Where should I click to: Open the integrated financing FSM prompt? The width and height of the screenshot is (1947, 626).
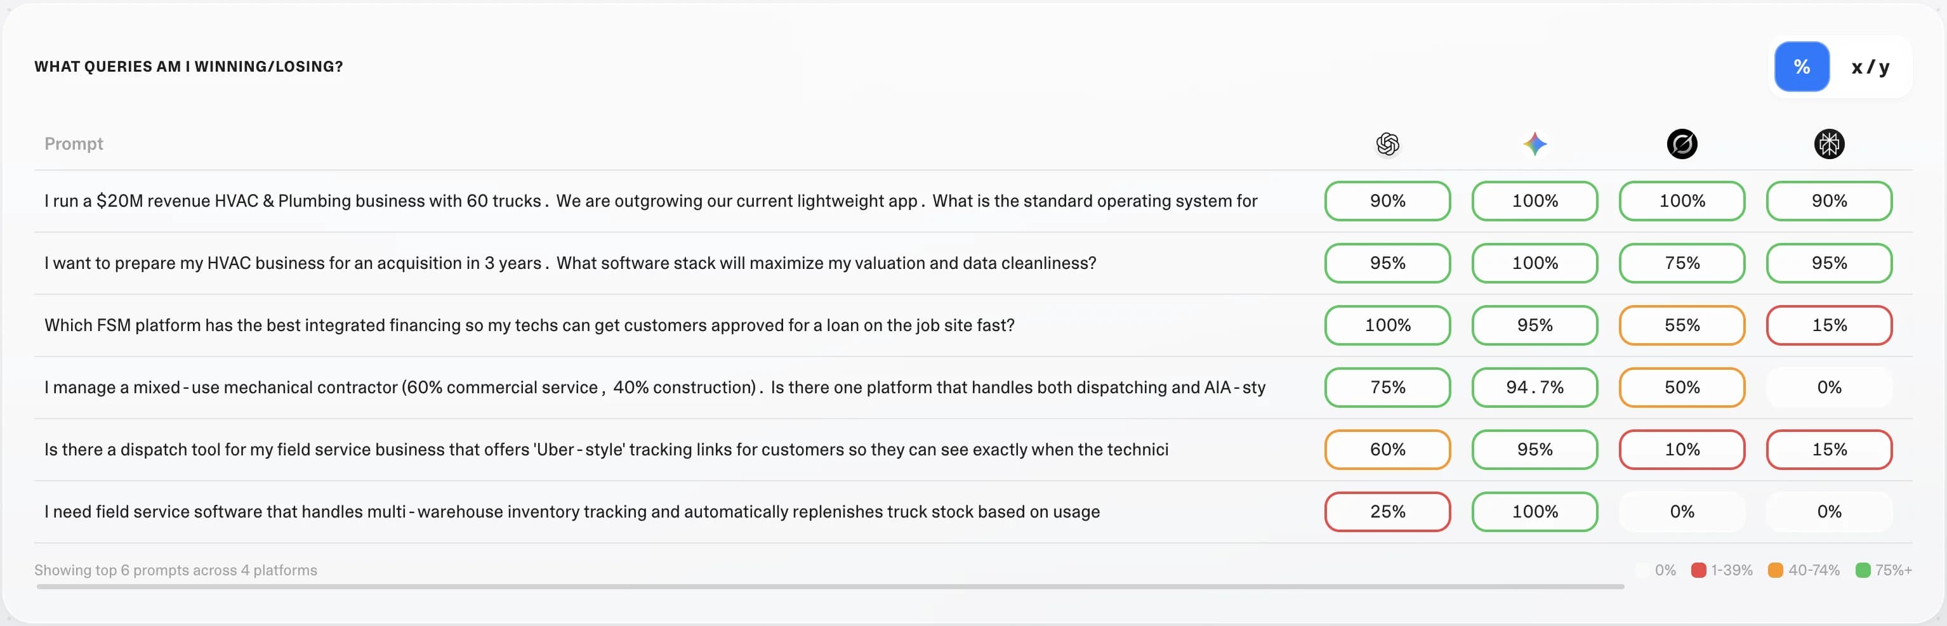[x=529, y=325]
